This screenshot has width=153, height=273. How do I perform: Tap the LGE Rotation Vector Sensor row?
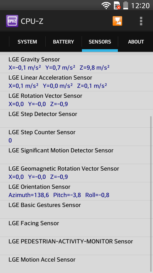pyautogui.click(x=76, y=100)
